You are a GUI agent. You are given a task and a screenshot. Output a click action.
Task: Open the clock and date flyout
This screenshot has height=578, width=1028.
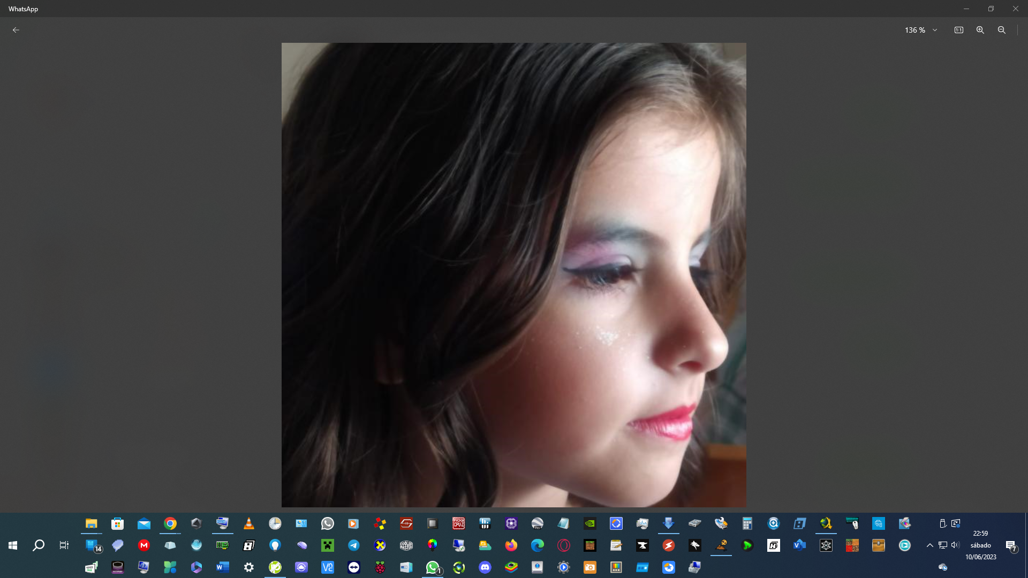(x=980, y=545)
